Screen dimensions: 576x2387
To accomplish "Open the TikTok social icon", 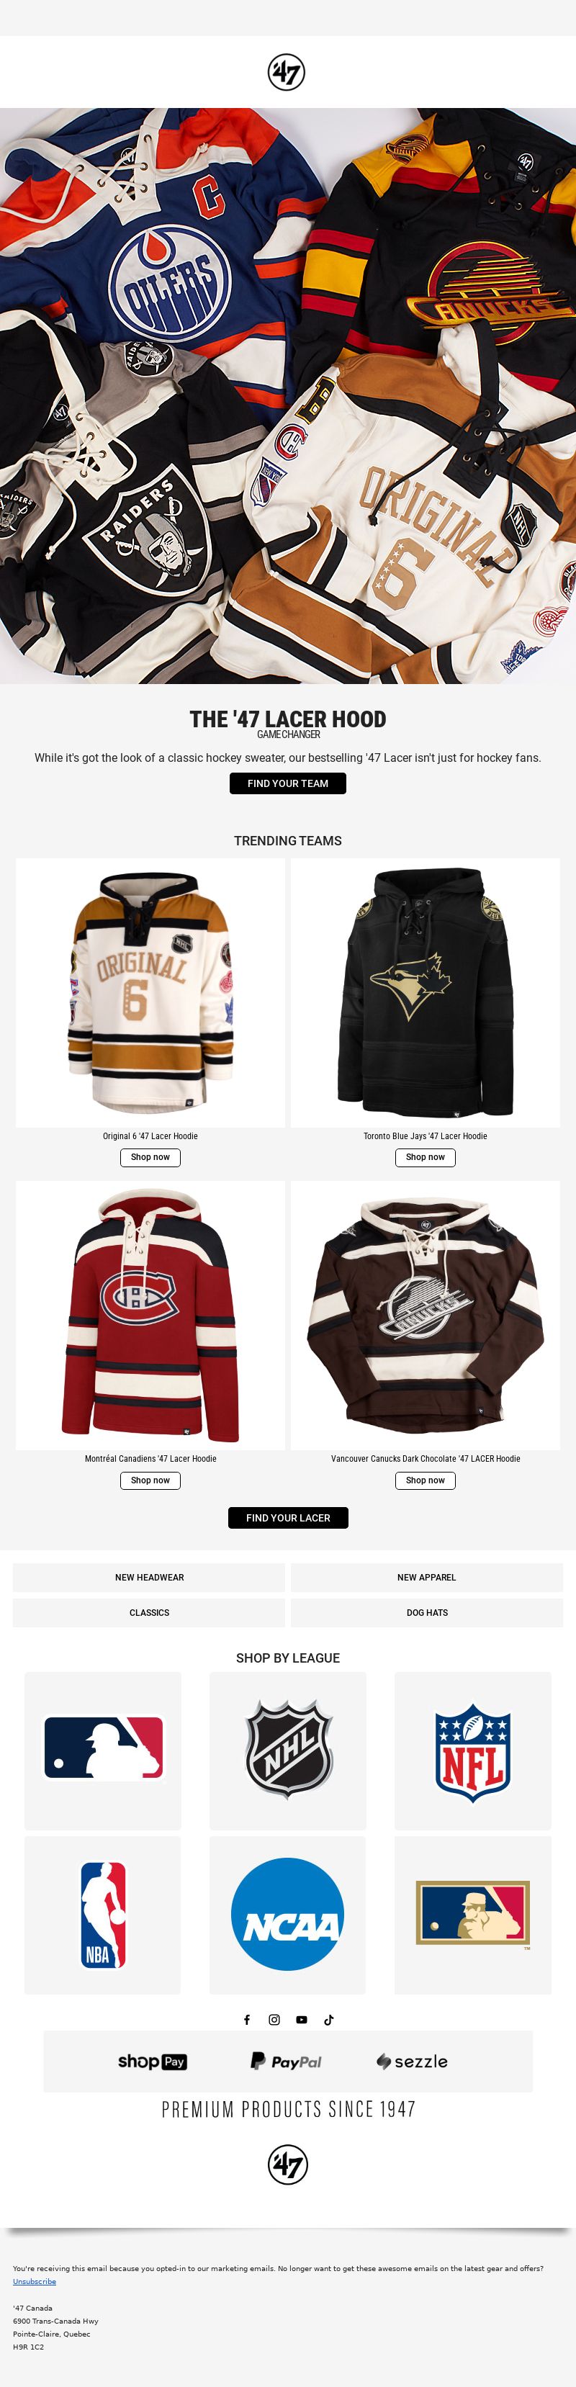I will (x=329, y=2020).
